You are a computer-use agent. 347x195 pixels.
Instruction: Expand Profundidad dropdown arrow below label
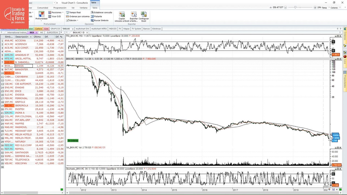click(41, 21)
